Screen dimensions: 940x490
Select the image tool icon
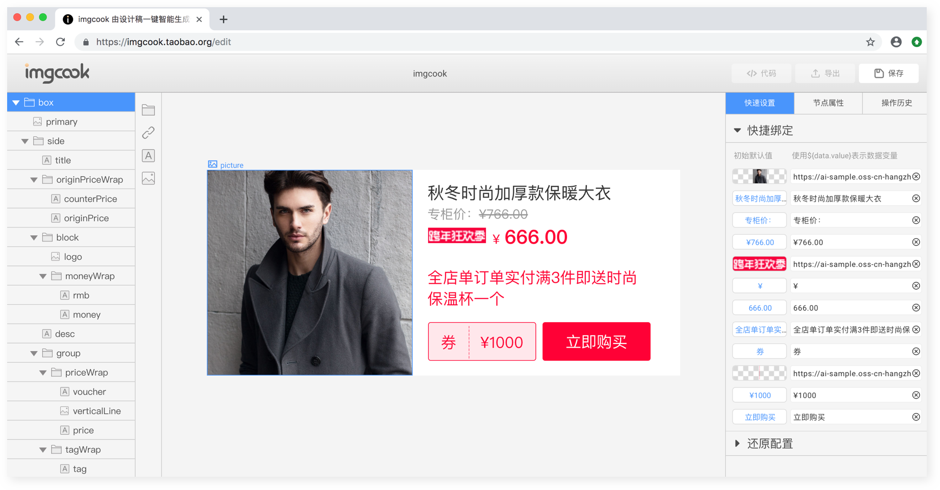pyautogui.click(x=149, y=178)
